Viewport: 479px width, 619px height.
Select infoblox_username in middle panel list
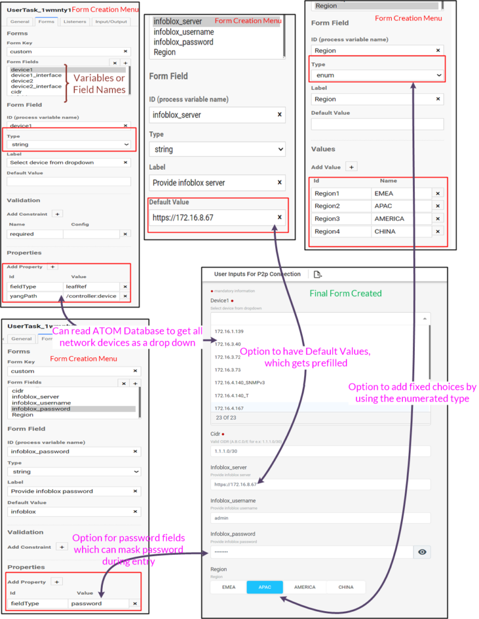click(184, 32)
